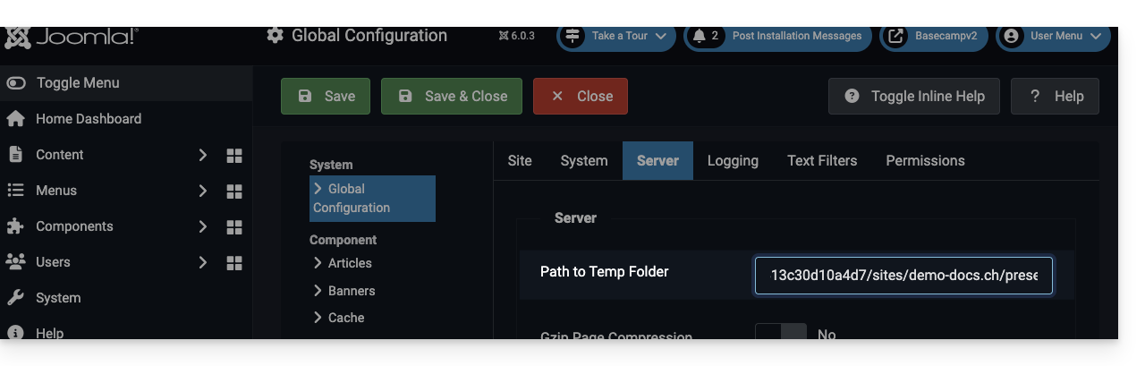Toggle the Gzip Page Compression switch
This screenshot has height=366, width=1145.
click(x=780, y=335)
